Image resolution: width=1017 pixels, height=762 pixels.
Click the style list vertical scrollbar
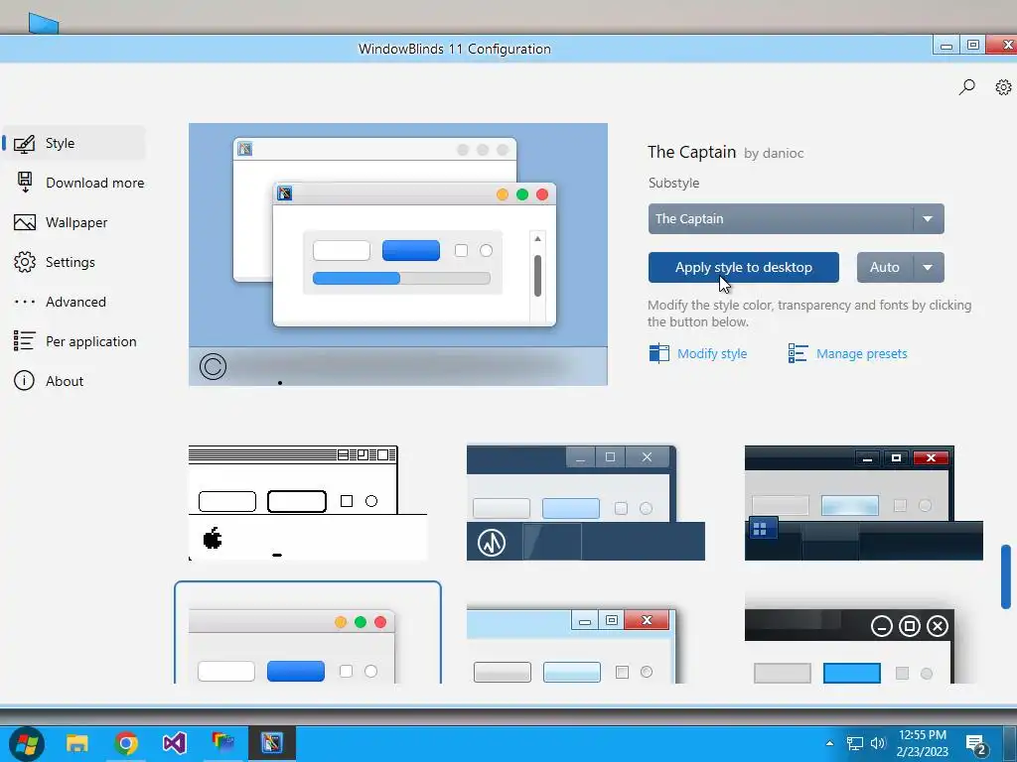(x=1005, y=576)
